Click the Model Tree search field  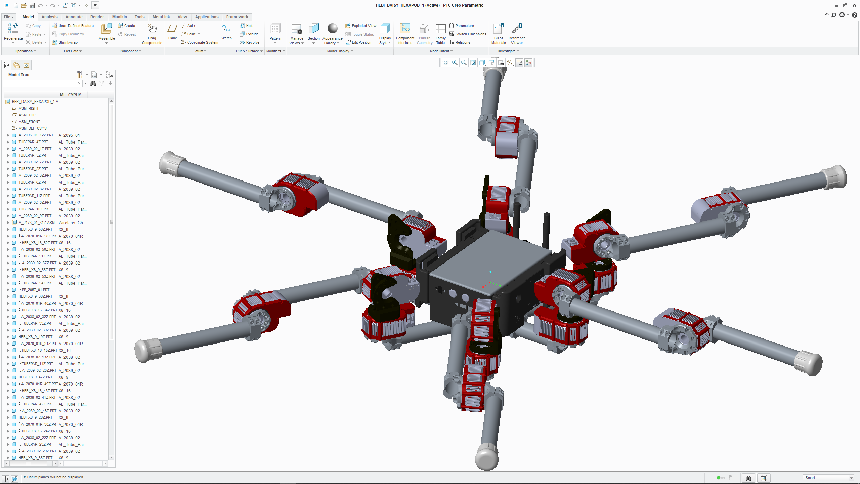40,83
